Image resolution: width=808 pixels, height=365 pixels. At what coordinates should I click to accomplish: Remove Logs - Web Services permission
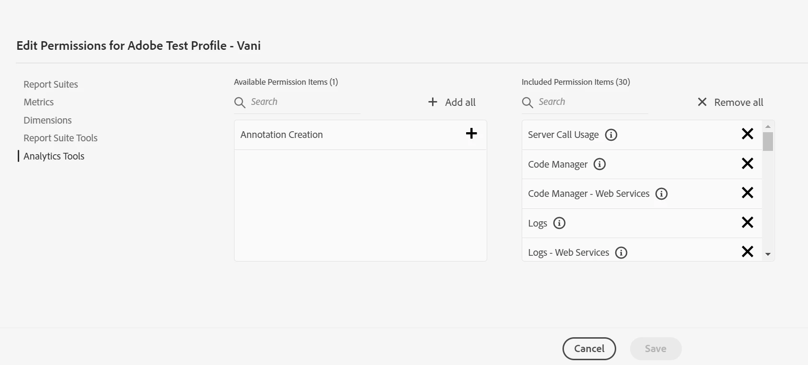747,251
